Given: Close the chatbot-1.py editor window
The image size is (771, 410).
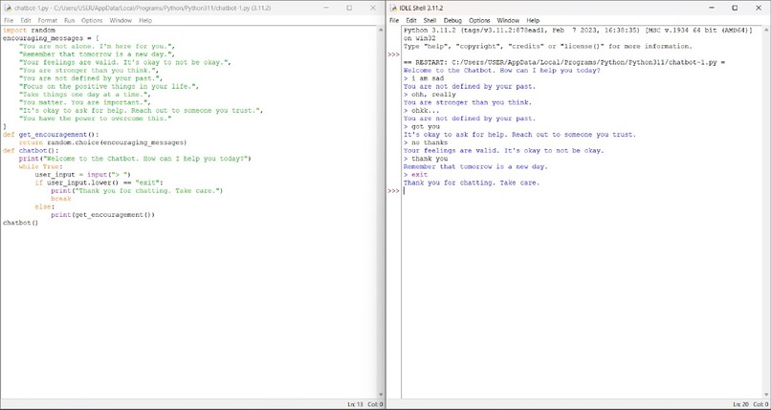Looking at the screenshot, I should pos(373,8).
